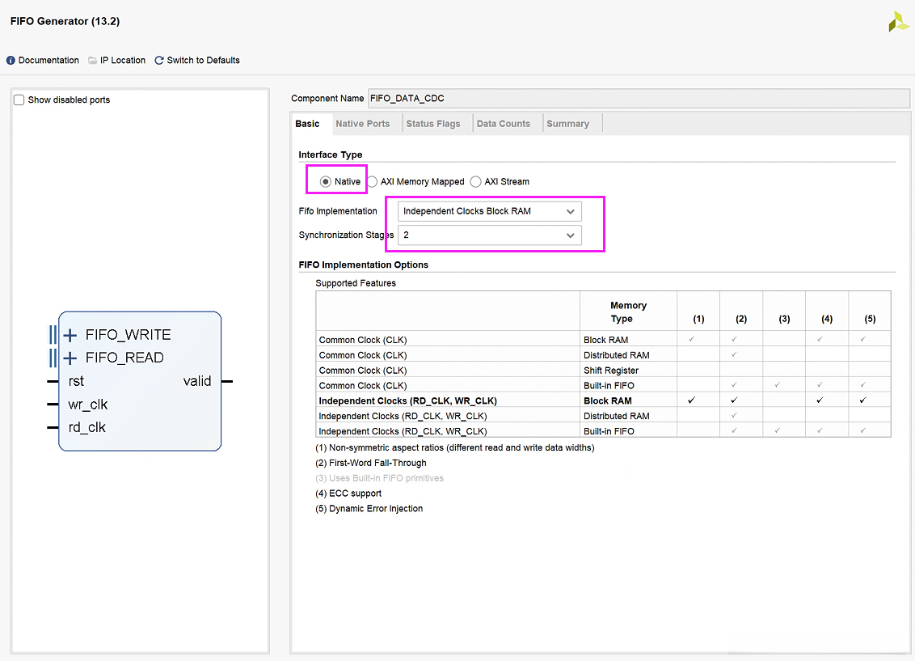Choose AXI Stream interface type

coord(476,182)
